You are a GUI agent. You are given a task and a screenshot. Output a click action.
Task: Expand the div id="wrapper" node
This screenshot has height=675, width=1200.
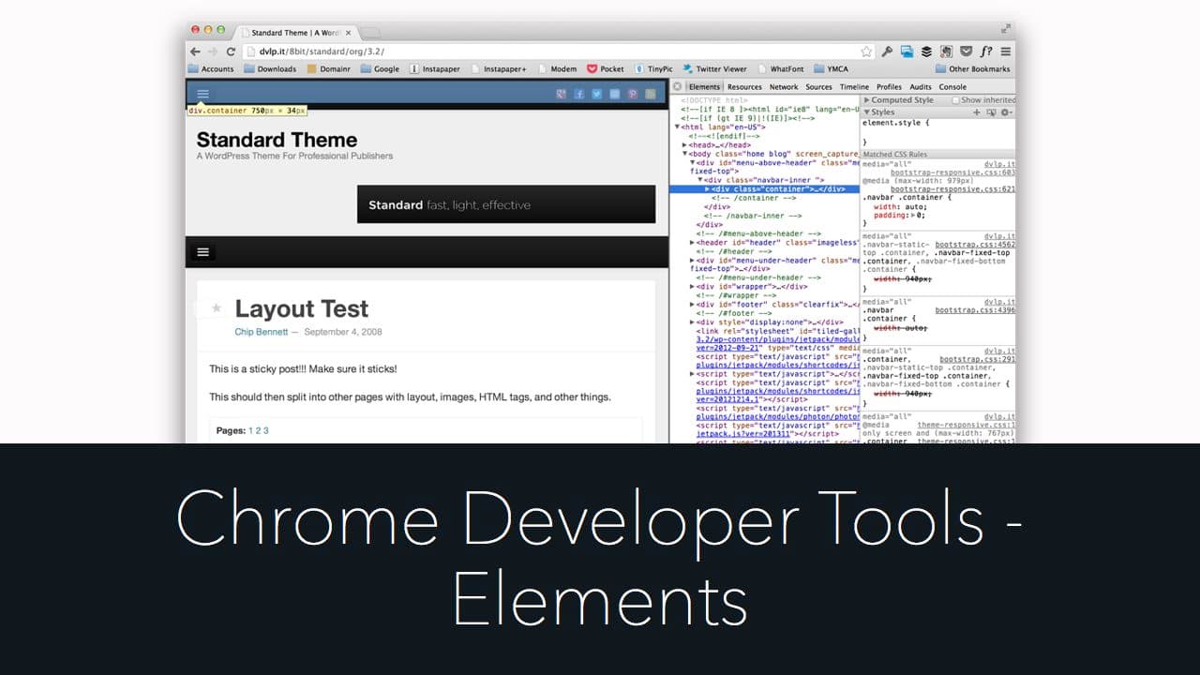[693, 286]
